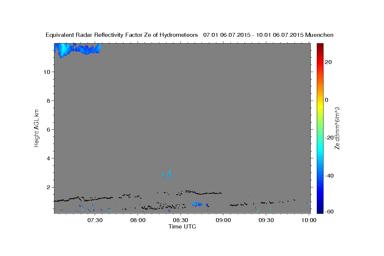
Task: Click the '09:30' time axis label
Action: [x=266, y=220]
